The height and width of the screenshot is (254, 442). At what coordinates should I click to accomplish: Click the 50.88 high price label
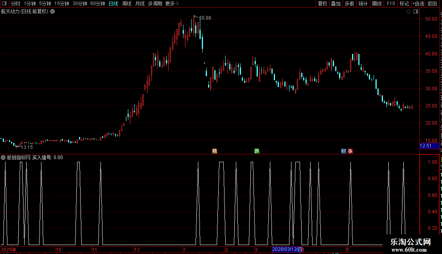point(205,18)
